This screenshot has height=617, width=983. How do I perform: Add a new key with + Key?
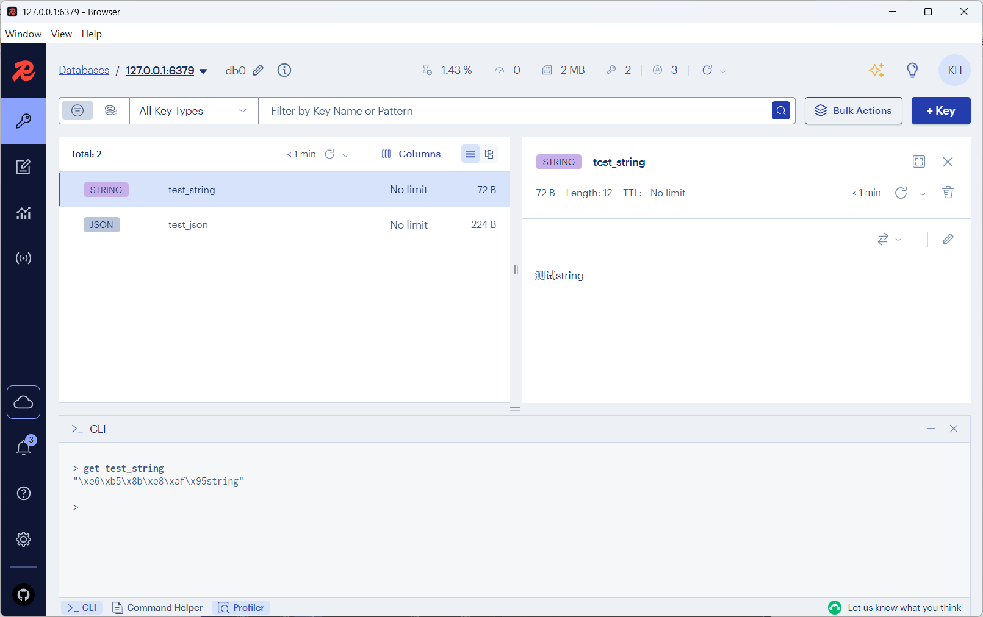(x=940, y=110)
